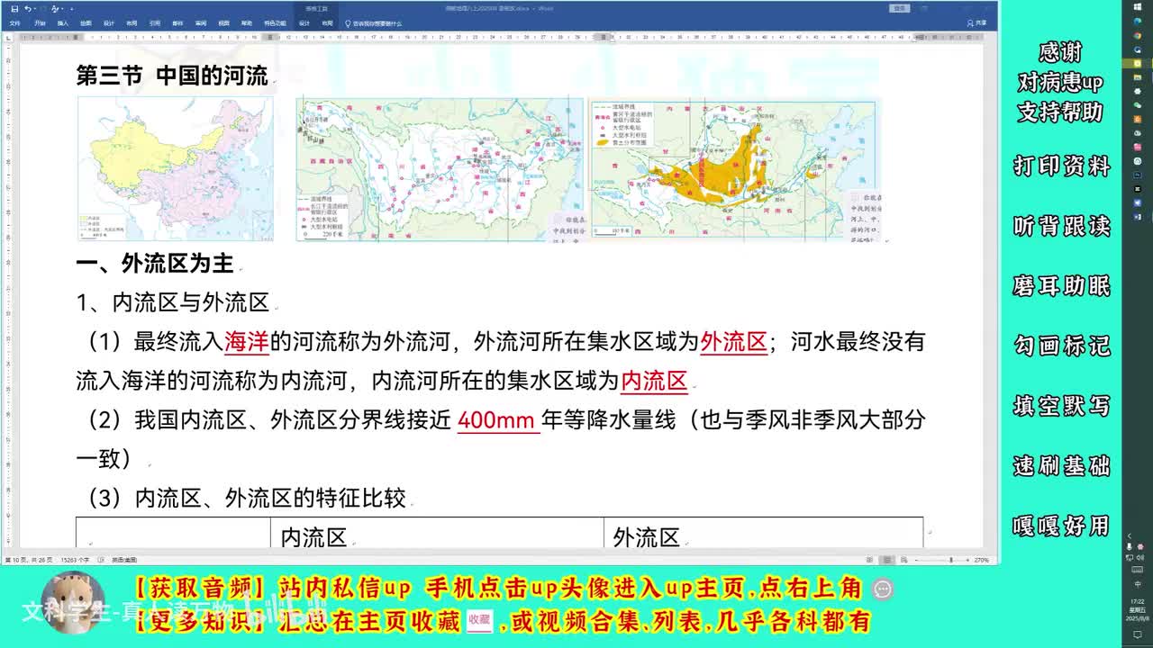
Task: Click the lightbulb Tell Me search box
Action: pyautogui.click(x=373, y=22)
